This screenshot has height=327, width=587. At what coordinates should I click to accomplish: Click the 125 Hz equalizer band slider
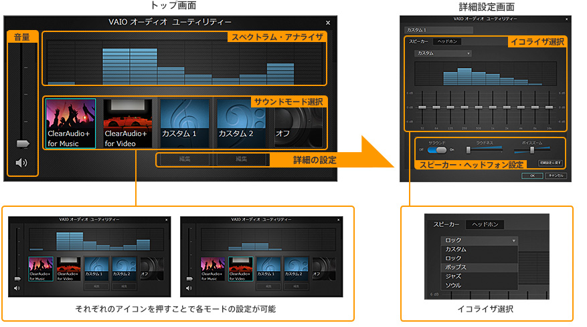tap(450, 107)
